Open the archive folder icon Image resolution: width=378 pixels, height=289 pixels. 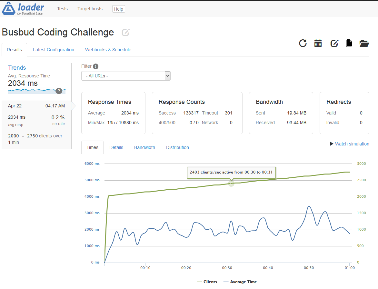(364, 43)
